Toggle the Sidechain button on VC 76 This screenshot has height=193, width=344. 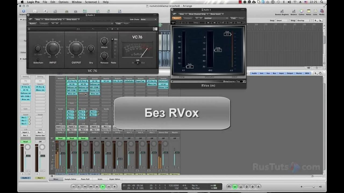[38, 60]
